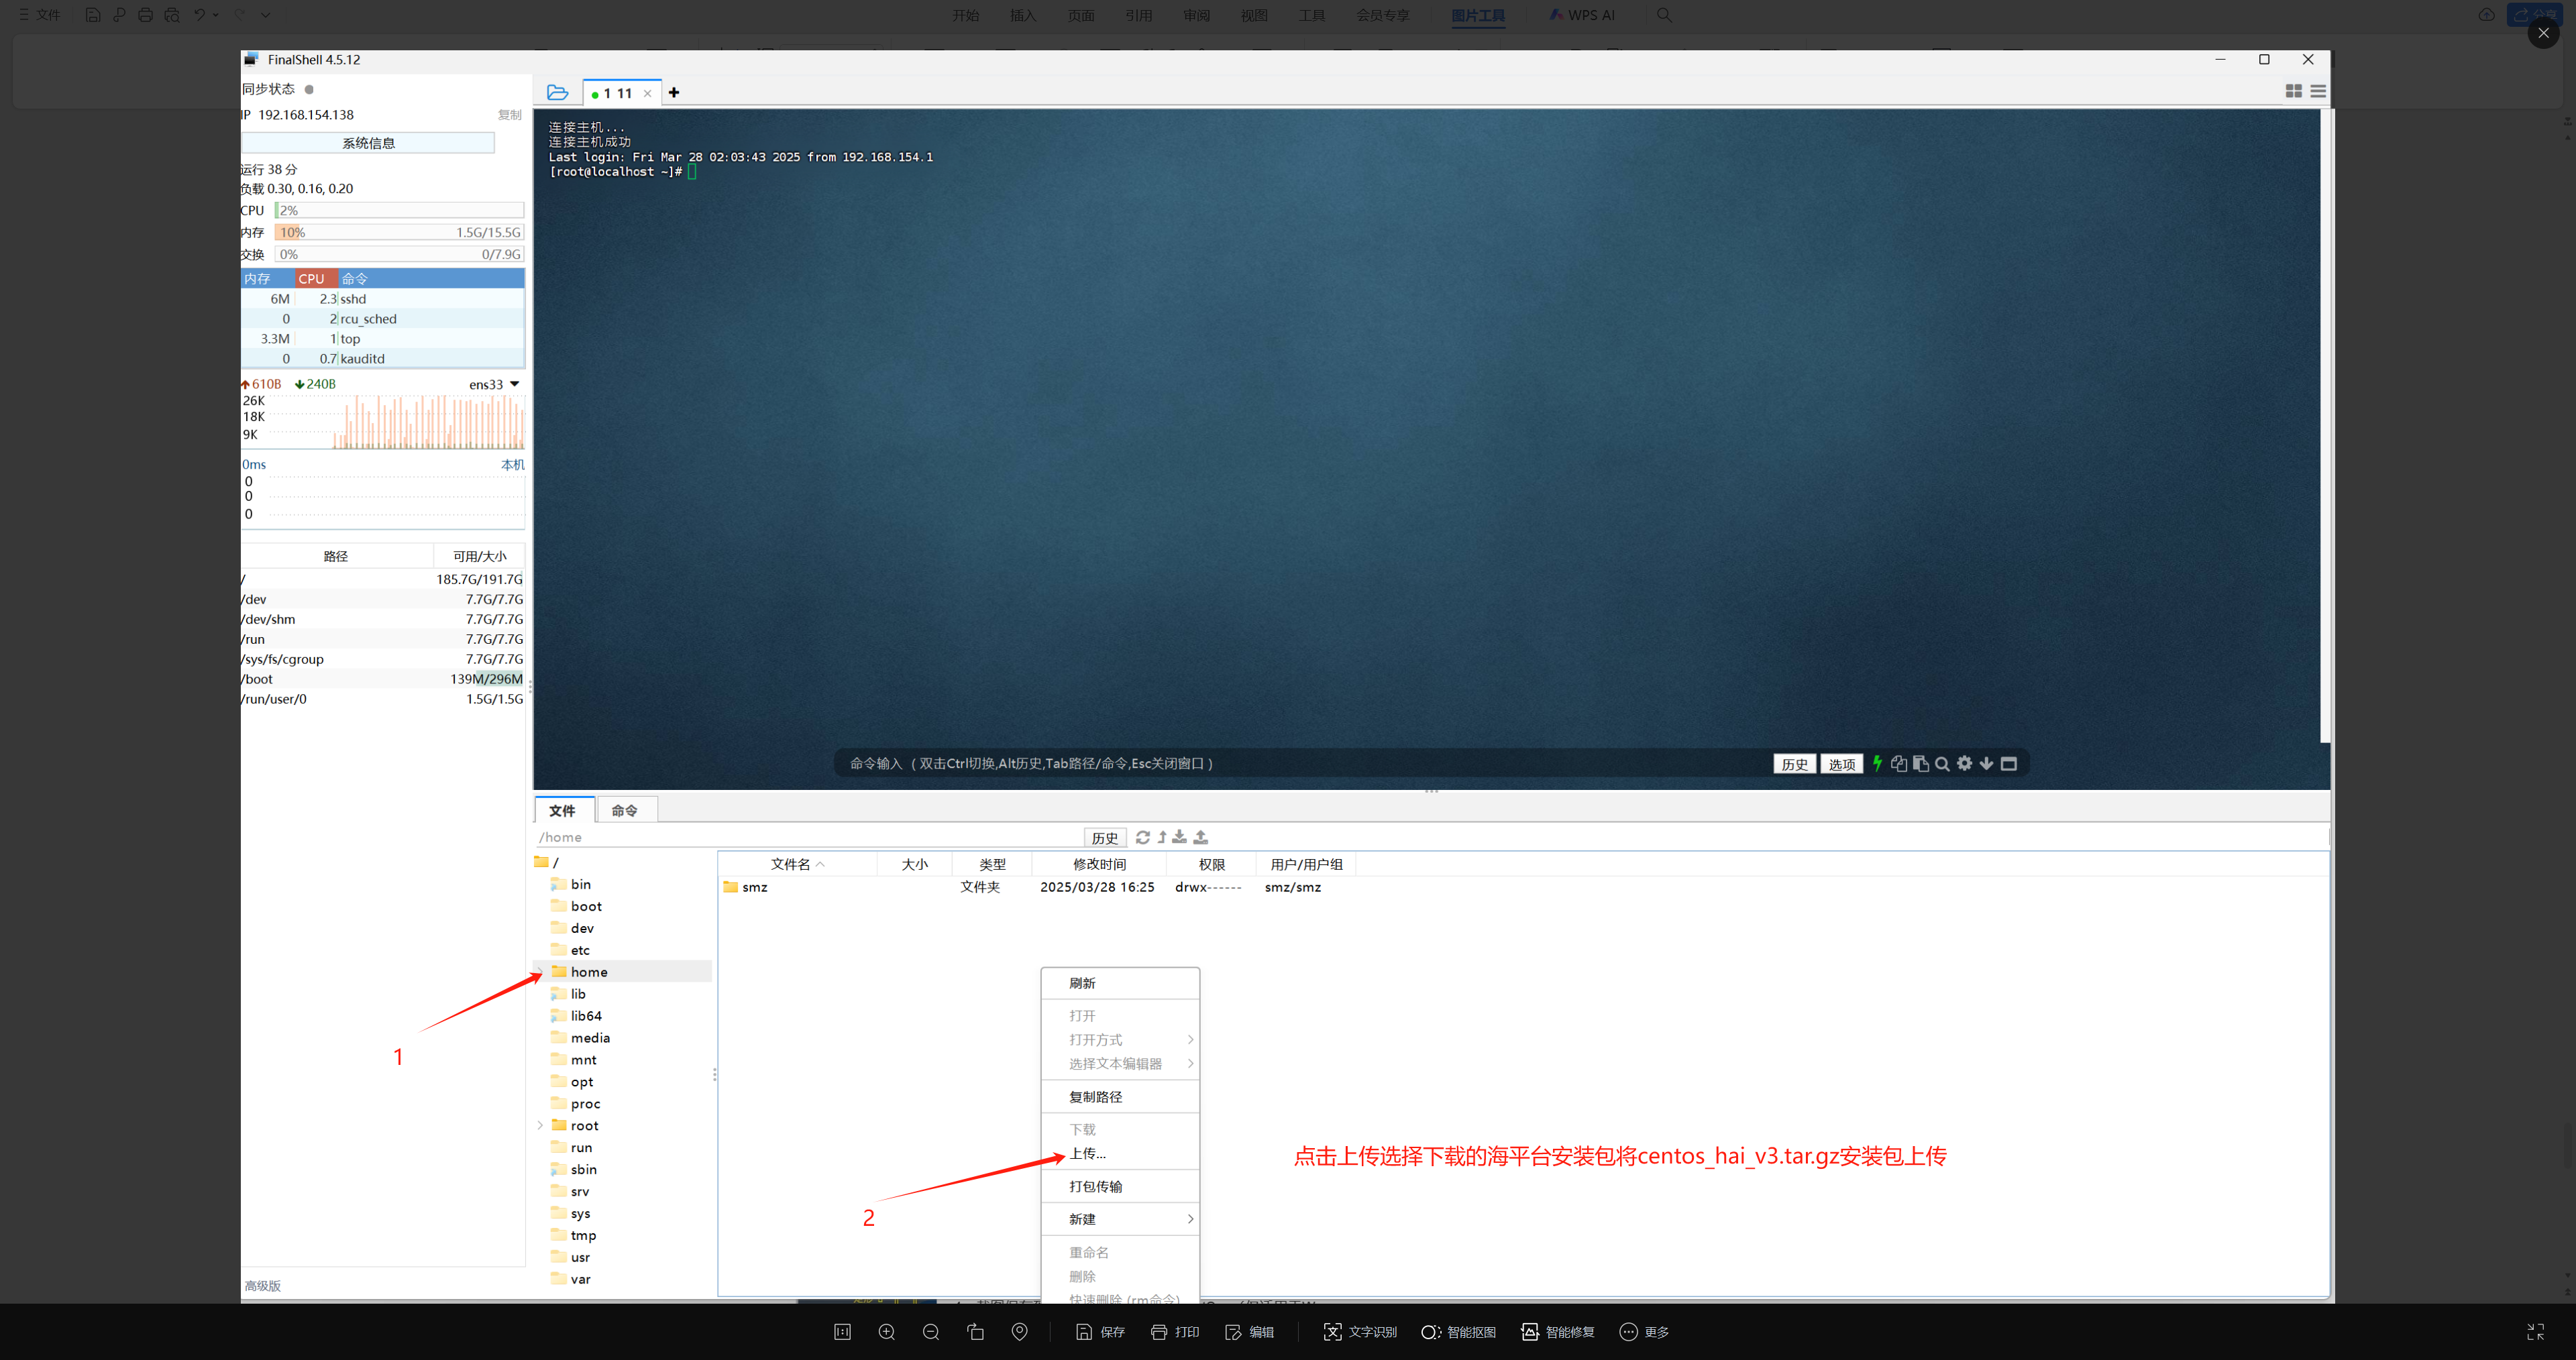Expand the root folder in directory tree

pyautogui.click(x=541, y=1126)
